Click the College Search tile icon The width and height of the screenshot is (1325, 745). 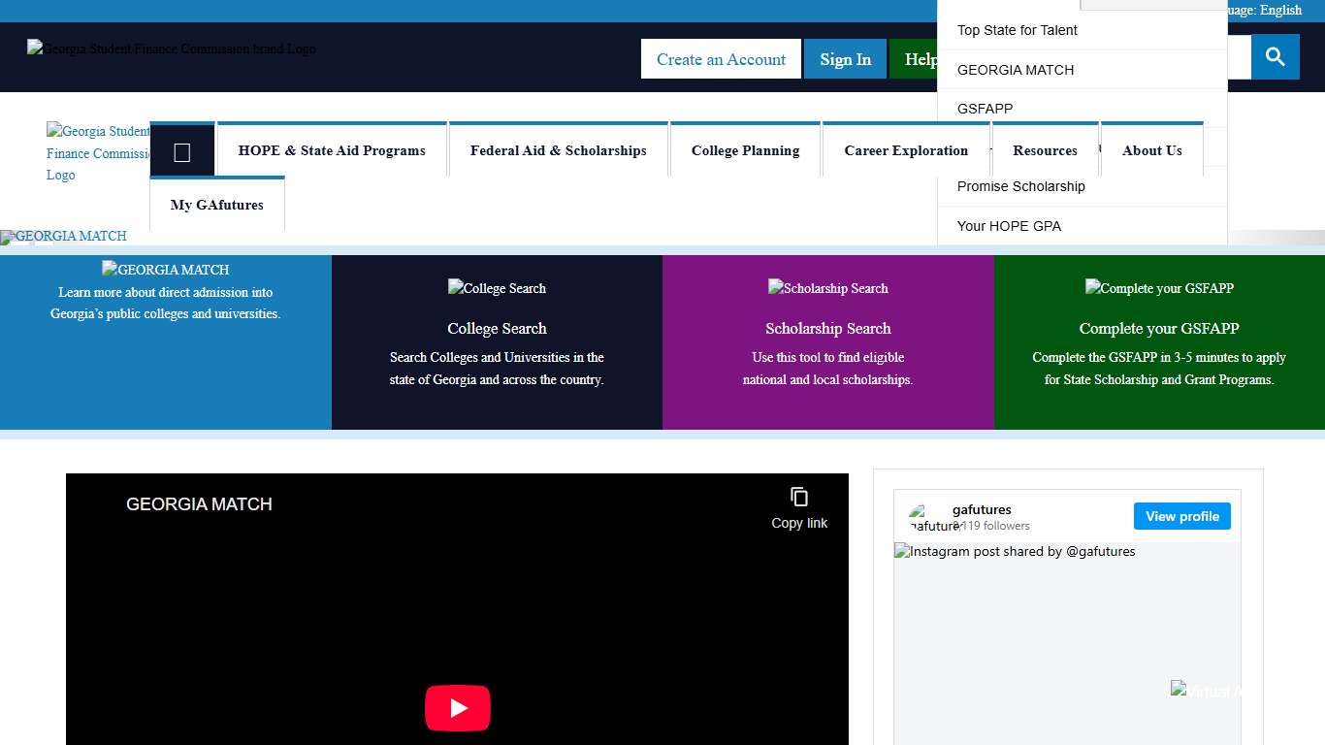(497, 288)
